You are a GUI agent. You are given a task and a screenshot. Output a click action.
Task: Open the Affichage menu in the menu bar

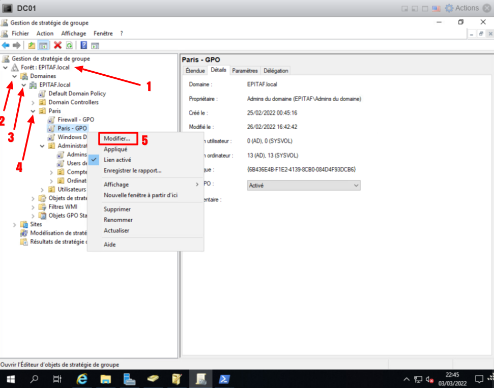[x=74, y=33]
